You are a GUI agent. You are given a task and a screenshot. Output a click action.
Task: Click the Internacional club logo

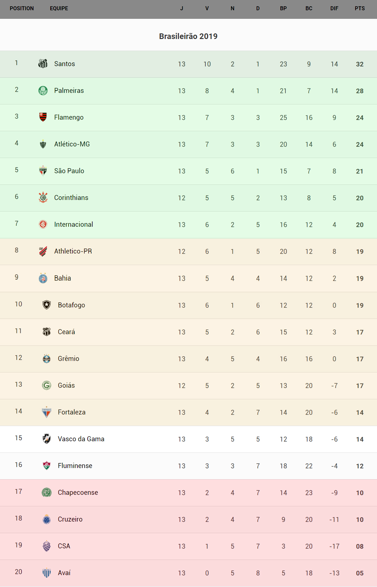pos(43,224)
